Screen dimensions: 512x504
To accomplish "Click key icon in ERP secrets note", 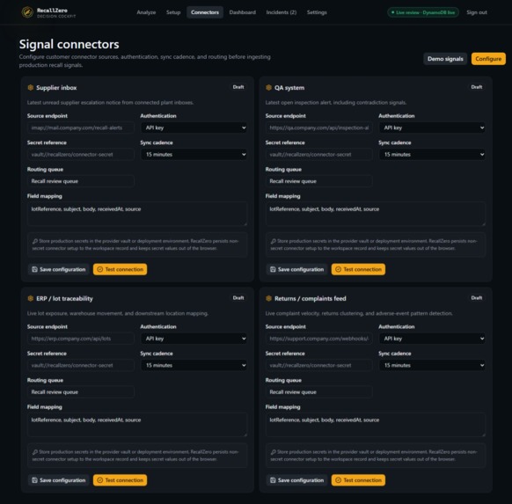I will click(35, 452).
